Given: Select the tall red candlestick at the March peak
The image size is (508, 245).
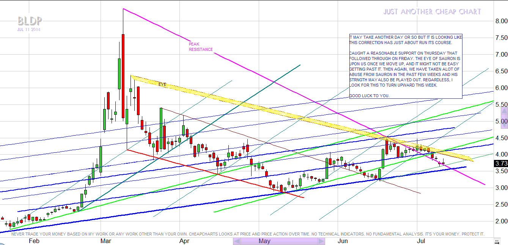Looking at the screenshot, I should [123, 76].
